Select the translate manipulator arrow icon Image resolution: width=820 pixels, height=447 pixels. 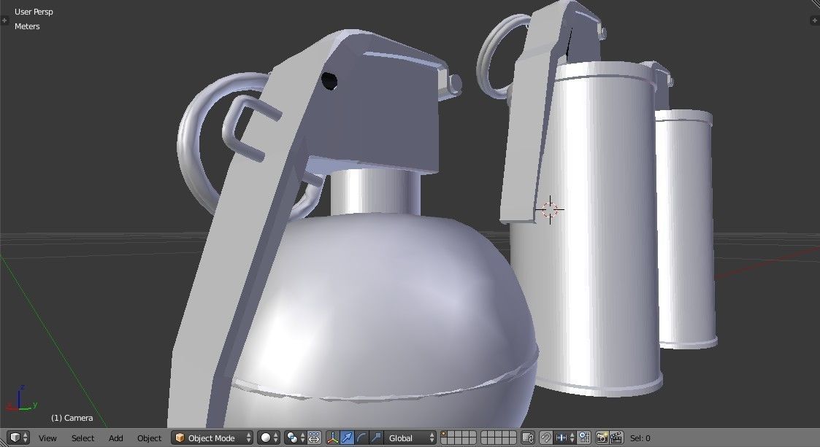pyautogui.click(x=347, y=438)
